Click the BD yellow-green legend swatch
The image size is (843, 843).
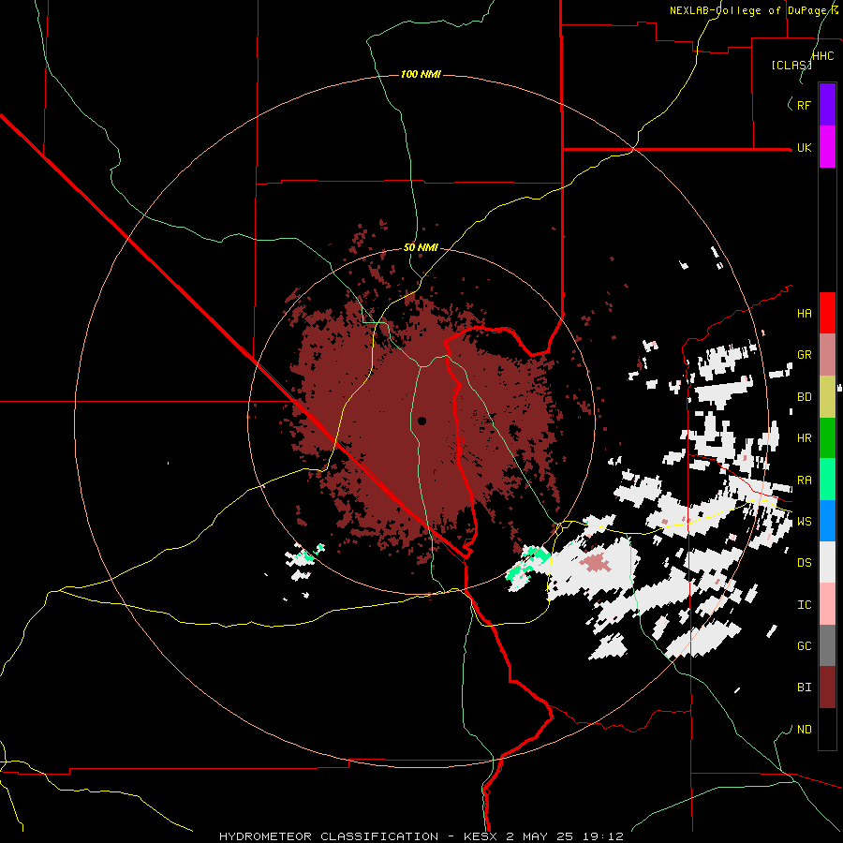827,396
